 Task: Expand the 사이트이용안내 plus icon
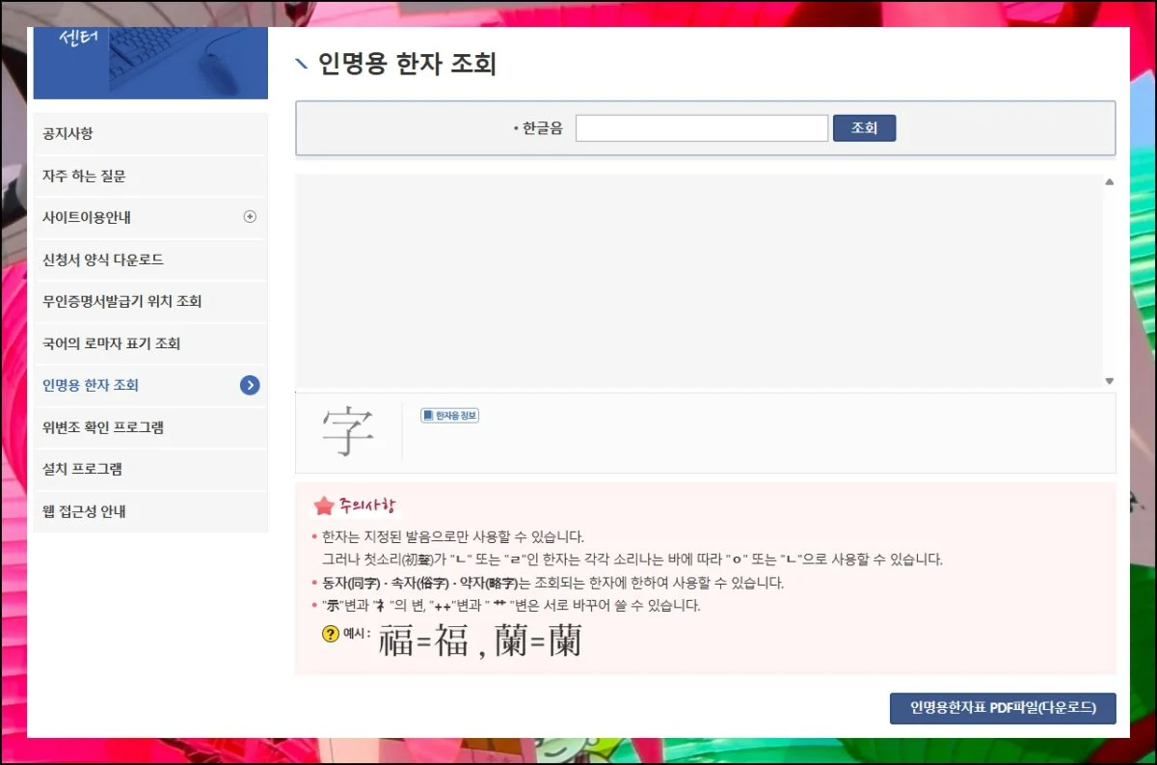click(250, 217)
